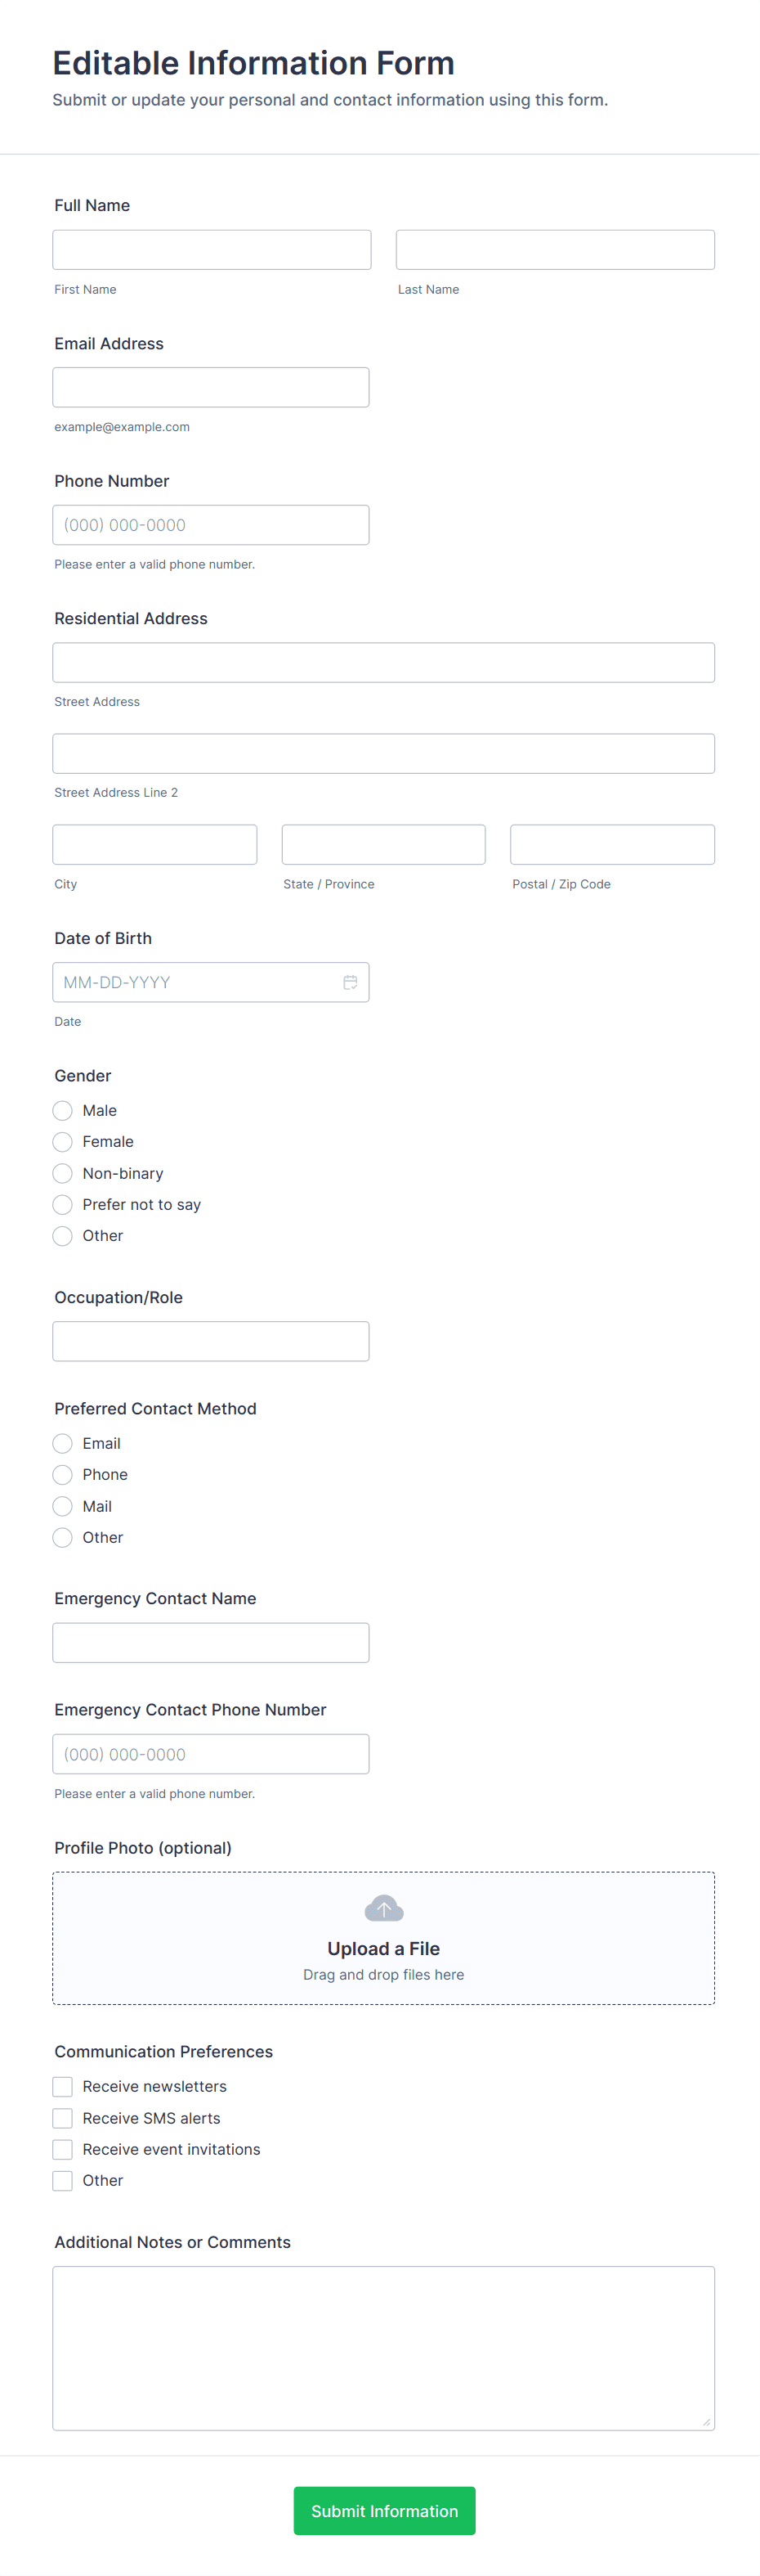This screenshot has height=2576, width=760.
Task: Tick Receive event invitations checkbox
Action: (x=63, y=2149)
